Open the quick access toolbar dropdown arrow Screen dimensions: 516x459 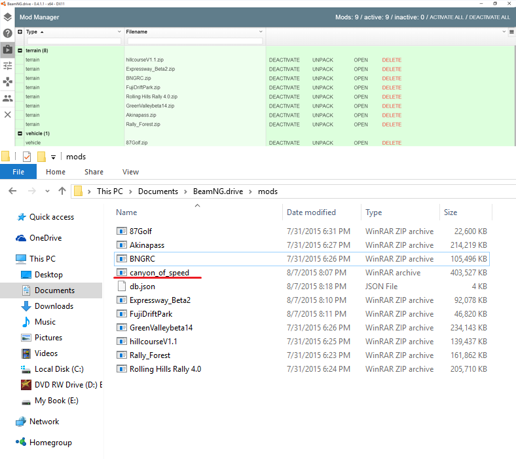(53, 157)
